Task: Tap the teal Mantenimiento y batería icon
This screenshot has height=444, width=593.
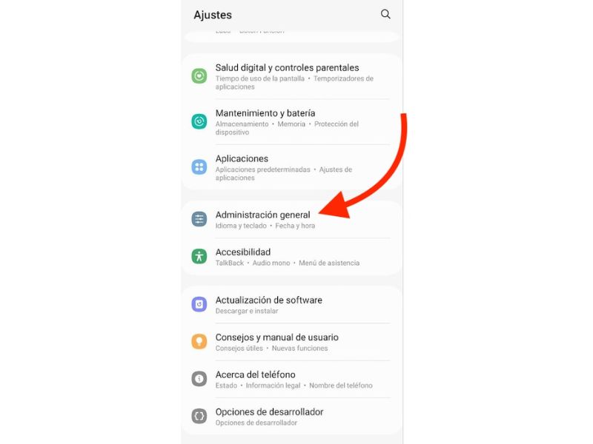Action: (199, 121)
